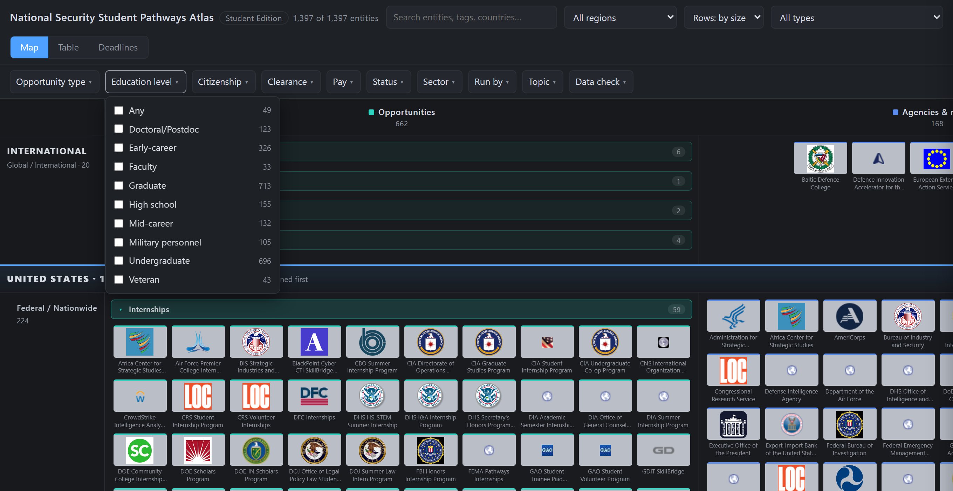The height and width of the screenshot is (491, 953).
Task: Open the CIA Graduate Studies Program card
Action: pyautogui.click(x=488, y=350)
